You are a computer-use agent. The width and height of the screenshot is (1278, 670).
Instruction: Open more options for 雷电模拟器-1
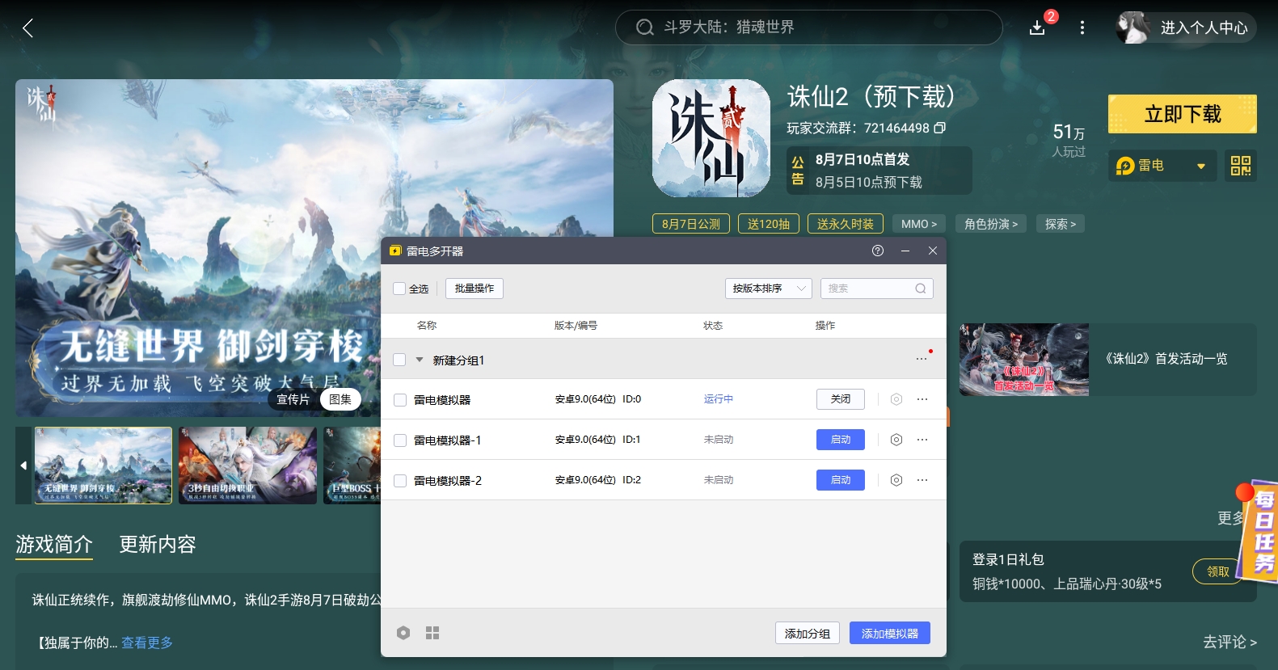click(x=922, y=440)
